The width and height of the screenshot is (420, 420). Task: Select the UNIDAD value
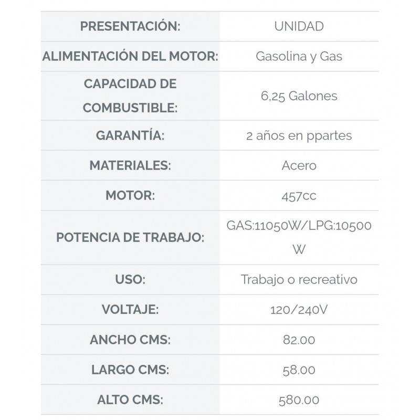point(299,26)
